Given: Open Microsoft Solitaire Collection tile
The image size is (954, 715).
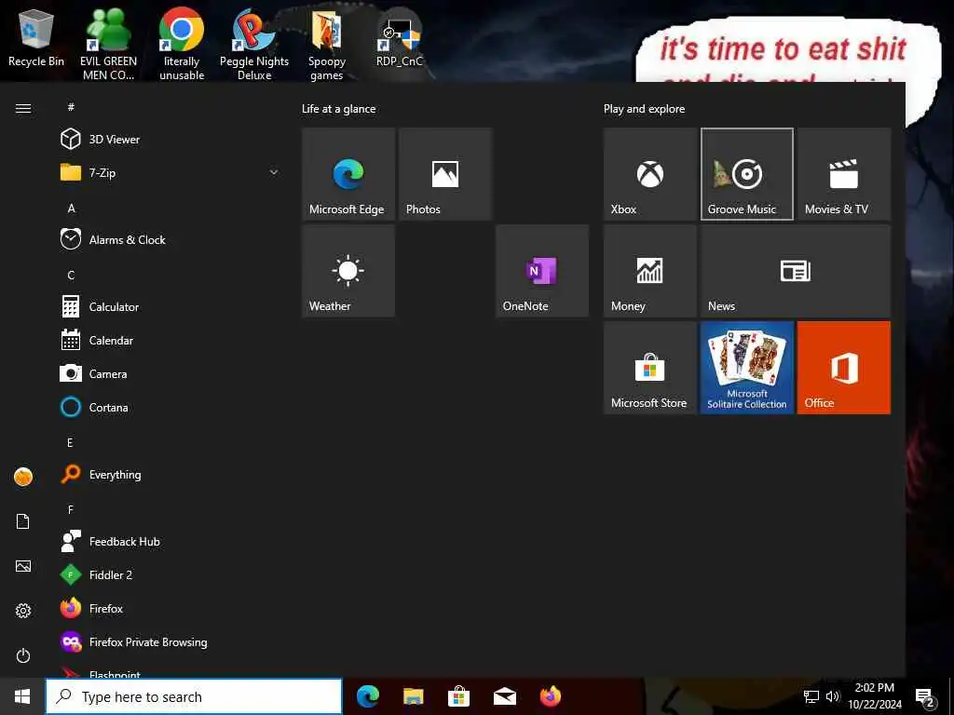Looking at the screenshot, I should (x=747, y=368).
